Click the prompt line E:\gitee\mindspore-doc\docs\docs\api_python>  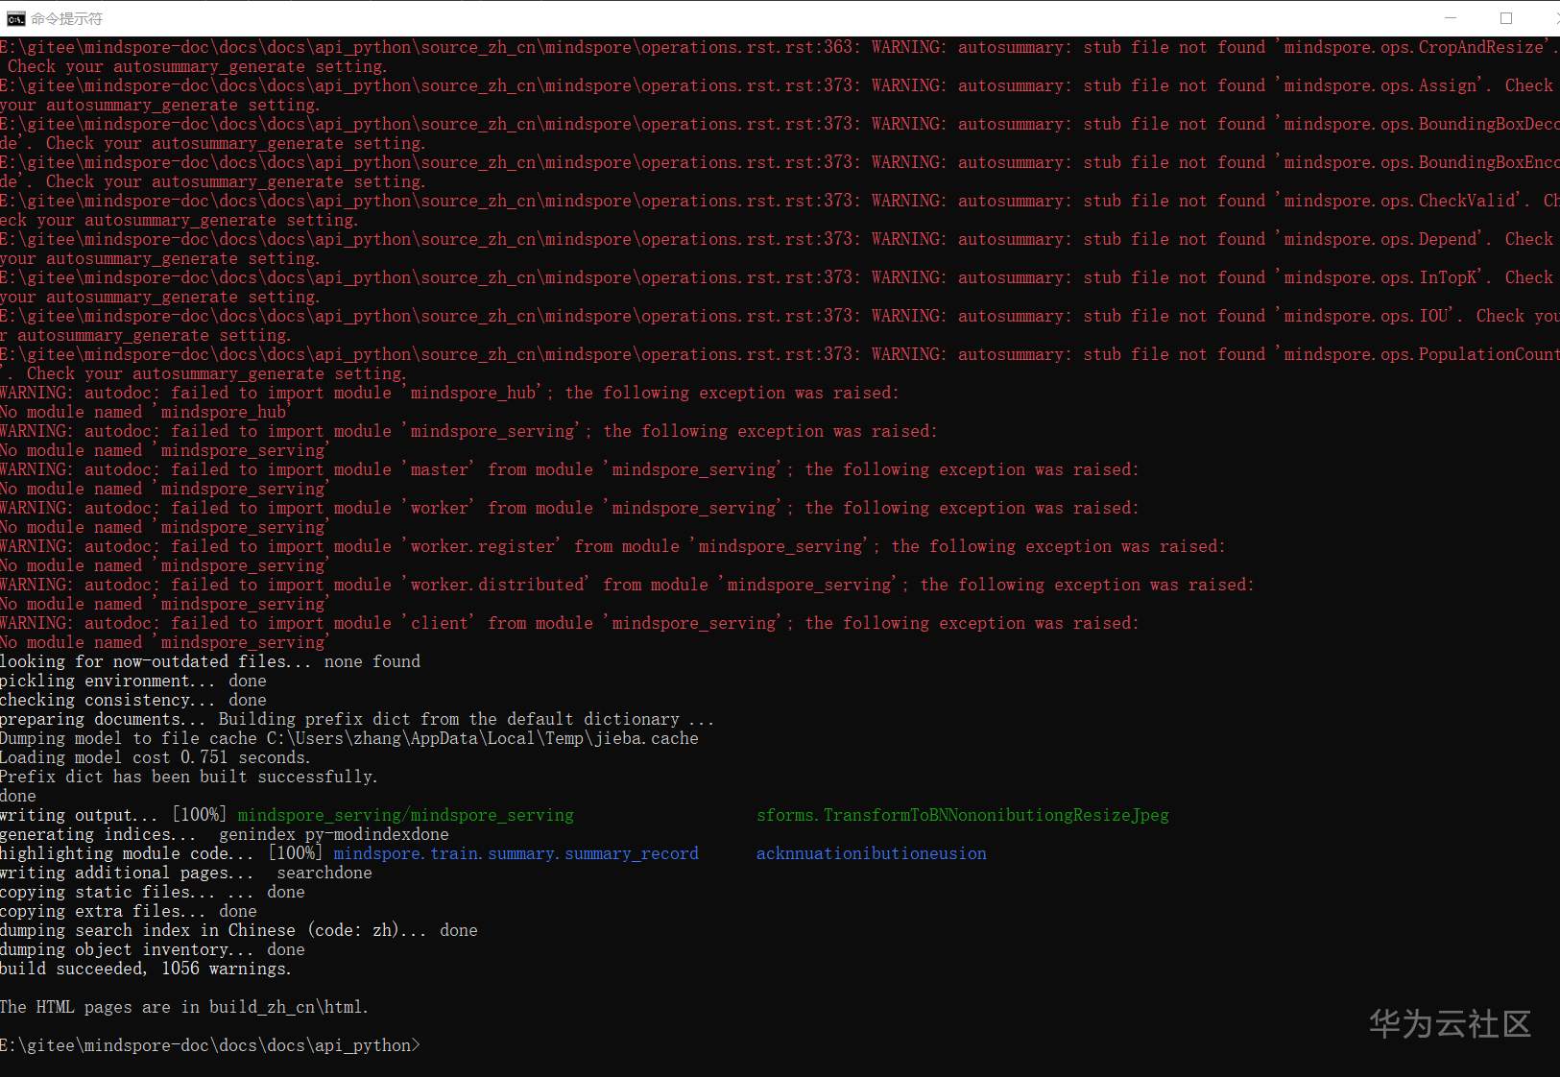210,1045
